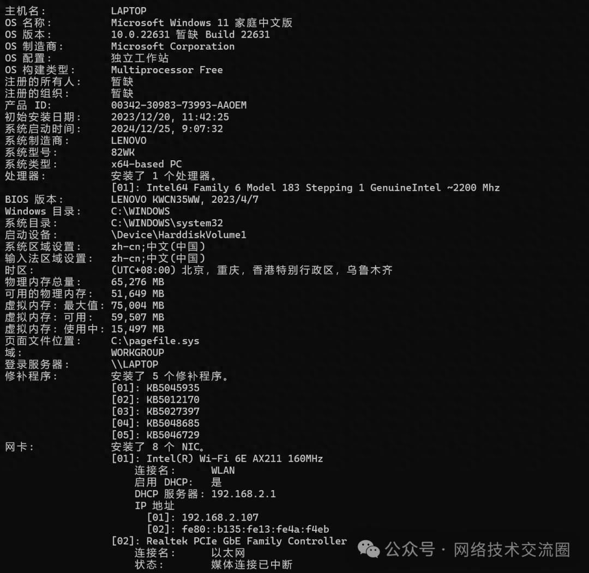The height and width of the screenshot is (573, 589).
Task: Click the hostname value LAPTOP
Action: (129, 11)
